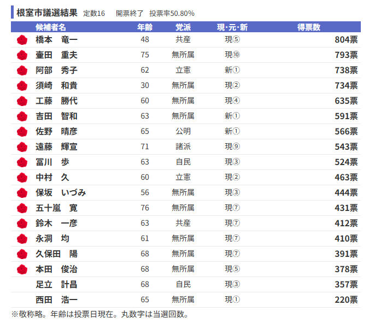The image size is (369, 323).
Task: Select candidate name 阿部 秀子
Action: tap(56, 70)
